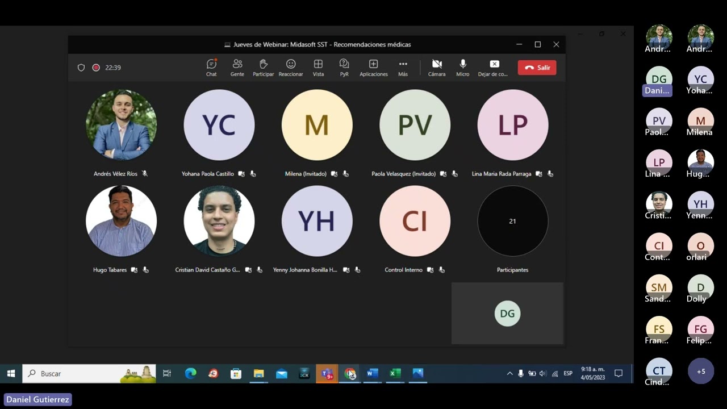Leave meeting with Salir button
This screenshot has width=727, height=409.
(x=537, y=68)
